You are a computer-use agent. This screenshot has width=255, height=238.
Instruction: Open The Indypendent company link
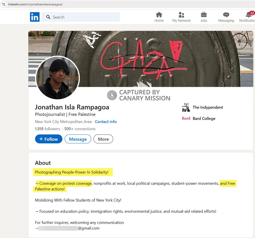[208, 107]
